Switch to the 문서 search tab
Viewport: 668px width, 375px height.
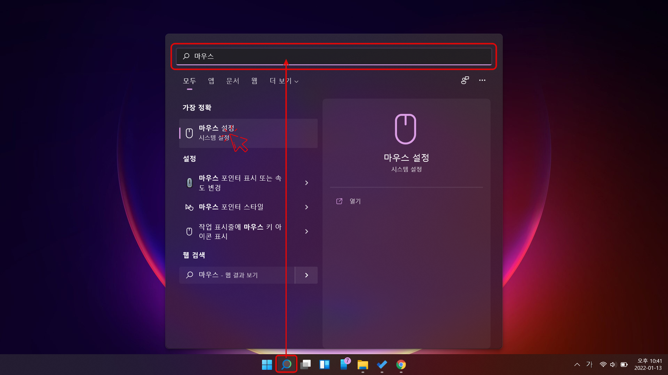click(x=232, y=81)
